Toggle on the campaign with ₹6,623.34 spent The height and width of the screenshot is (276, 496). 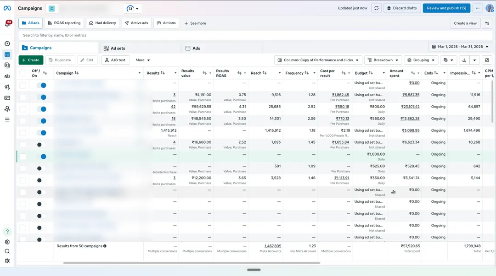(41, 145)
